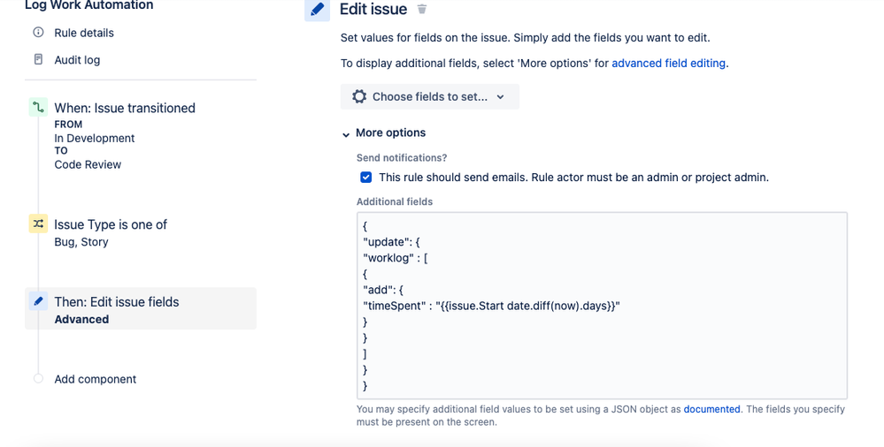The width and height of the screenshot is (884, 447).
Task: Click the Audit log document icon
Action: [38, 60]
